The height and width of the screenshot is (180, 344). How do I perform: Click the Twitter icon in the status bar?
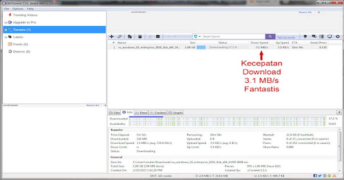[319, 176]
